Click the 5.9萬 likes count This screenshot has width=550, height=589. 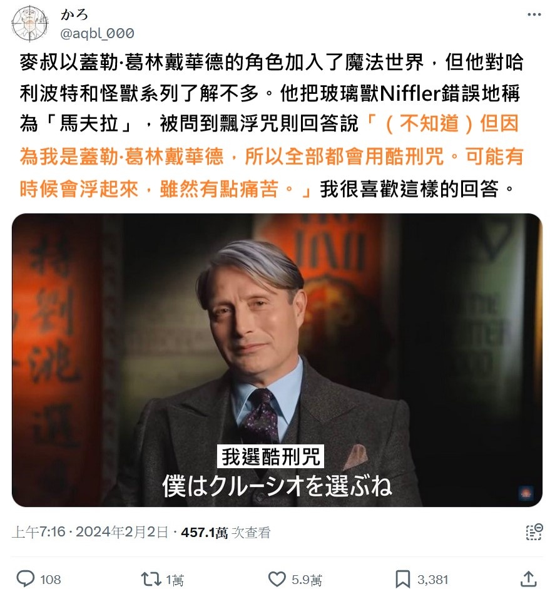[307, 580]
